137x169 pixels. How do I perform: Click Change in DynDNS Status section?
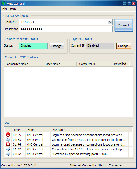point(124,46)
